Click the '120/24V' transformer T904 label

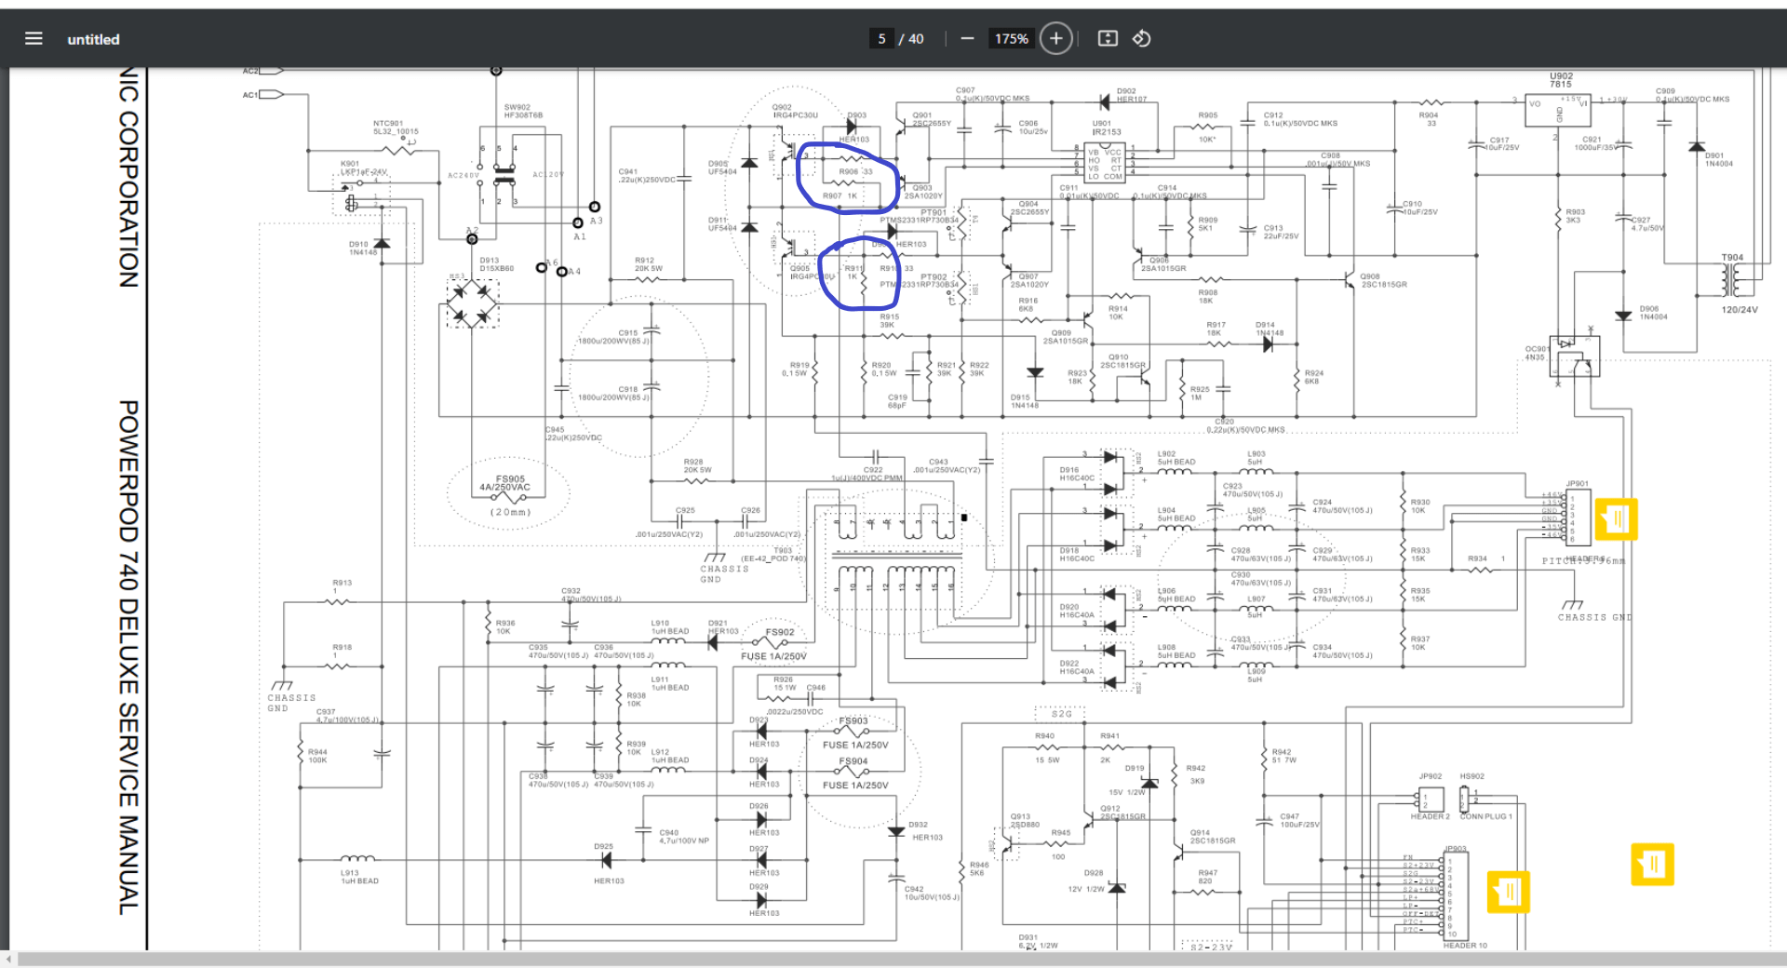(1739, 310)
